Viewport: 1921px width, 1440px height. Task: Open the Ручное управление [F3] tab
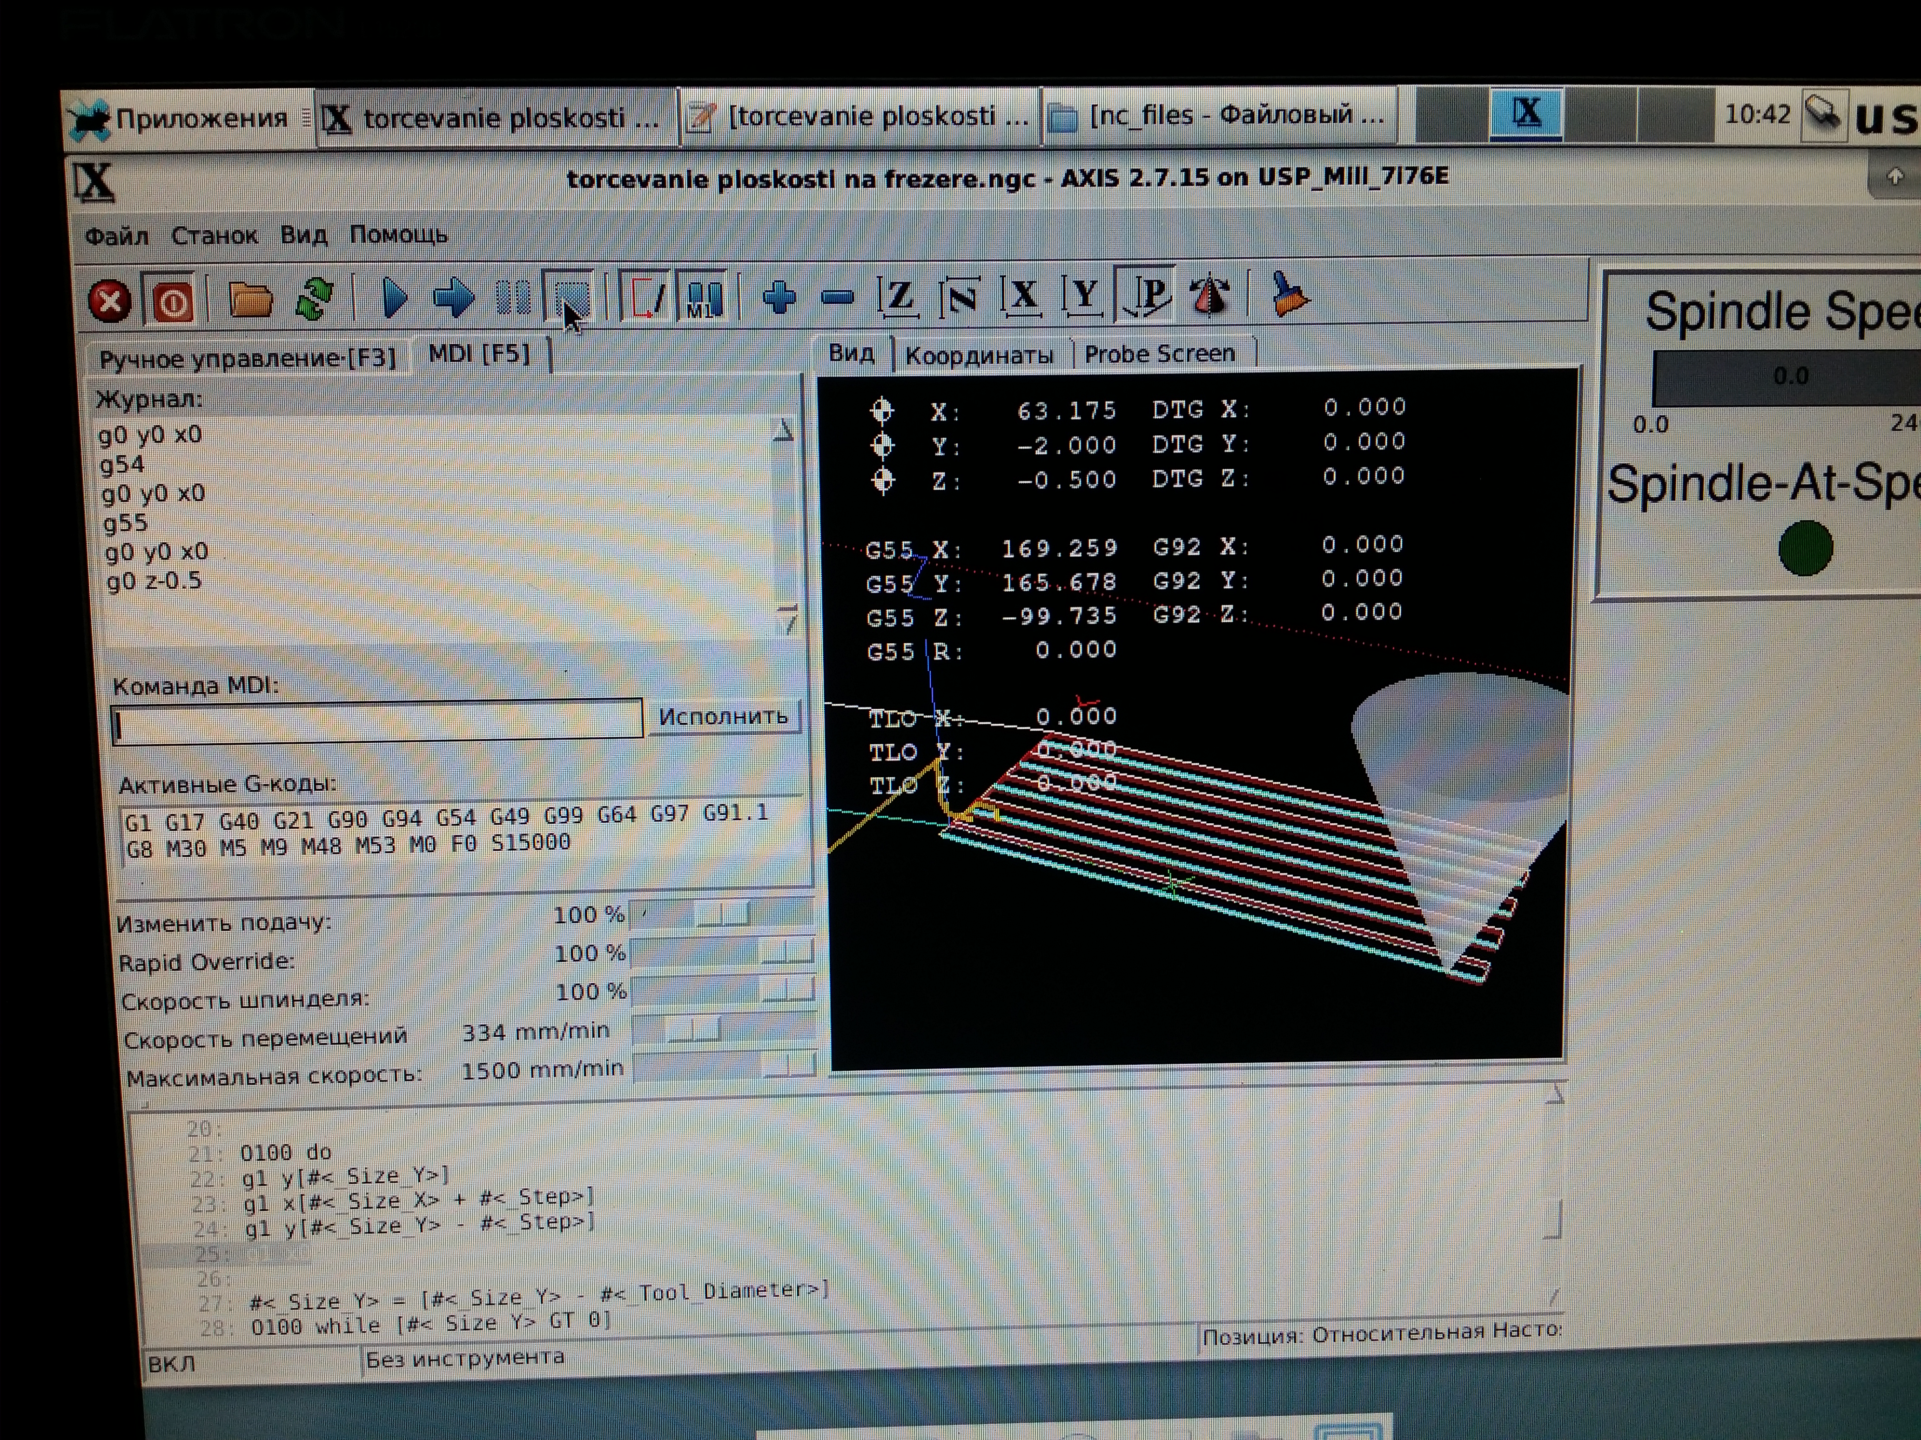248,359
